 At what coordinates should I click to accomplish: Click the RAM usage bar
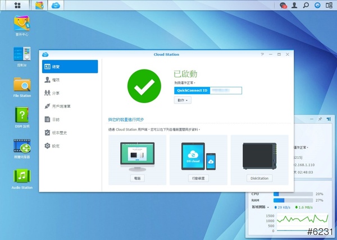pyautogui.click(x=293, y=200)
